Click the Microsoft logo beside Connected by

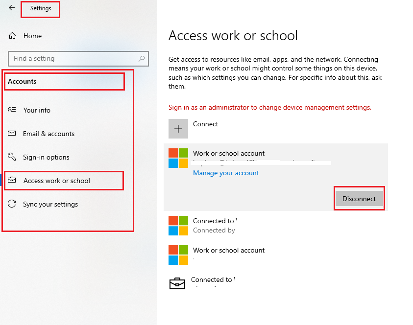click(178, 226)
